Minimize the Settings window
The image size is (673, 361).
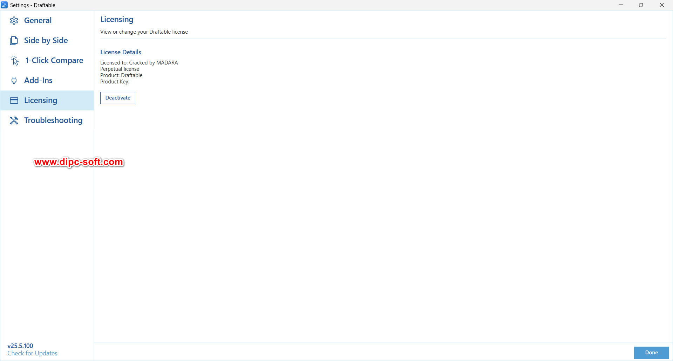(x=621, y=5)
